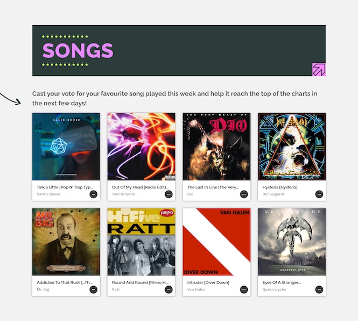Click the arrow icon in SONGS banner
This screenshot has width=358, height=321.
[319, 69]
